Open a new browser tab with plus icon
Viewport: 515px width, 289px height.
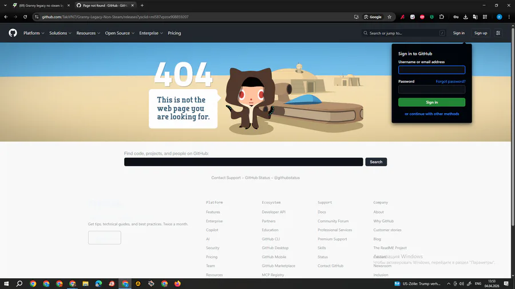pos(142,5)
